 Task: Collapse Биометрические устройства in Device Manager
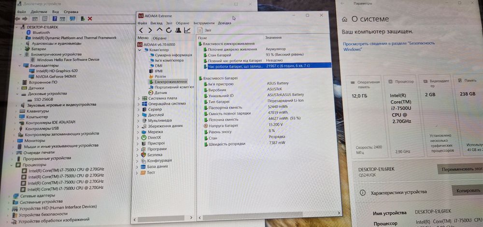tap(21, 54)
